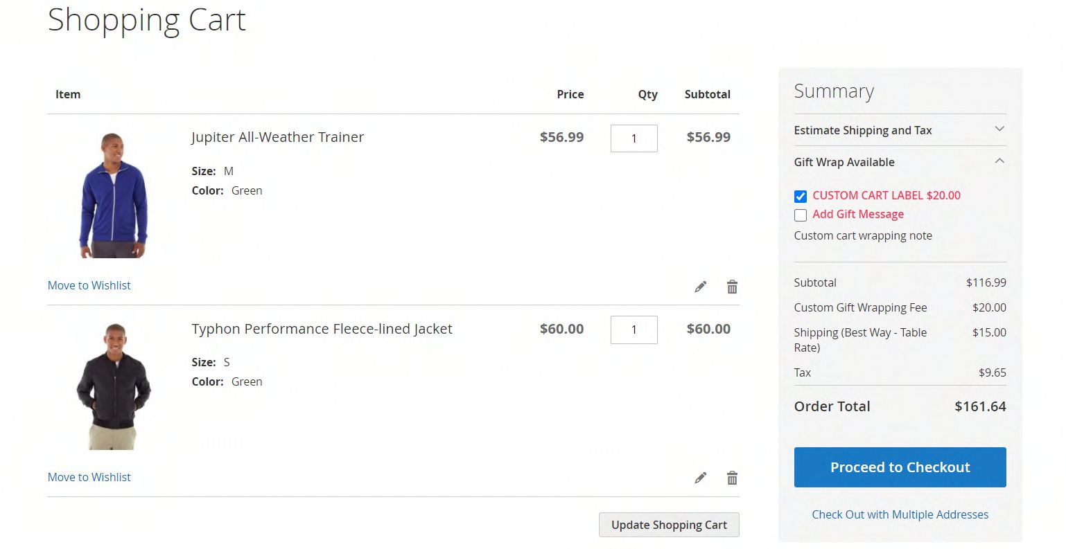The width and height of the screenshot is (1066, 549).
Task: Open the Typhon Jacket product image
Action: (113, 386)
